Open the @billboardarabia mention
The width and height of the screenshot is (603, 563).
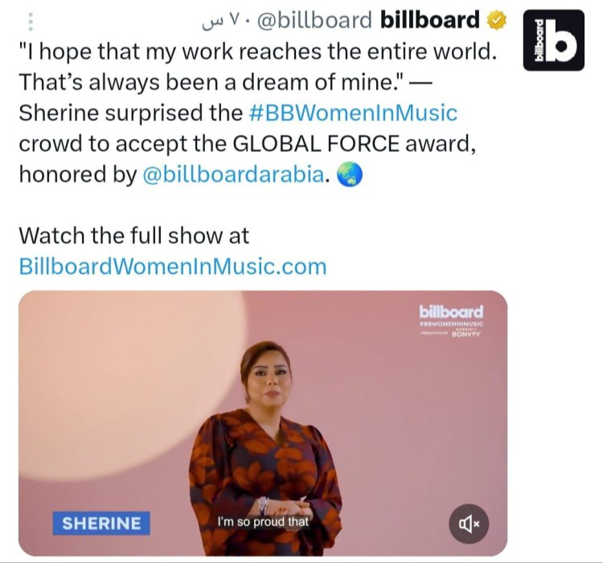point(234,175)
